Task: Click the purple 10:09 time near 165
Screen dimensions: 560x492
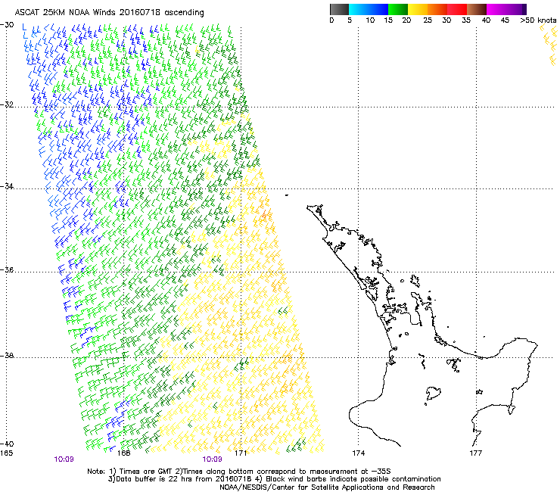Action: (x=64, y=459)
